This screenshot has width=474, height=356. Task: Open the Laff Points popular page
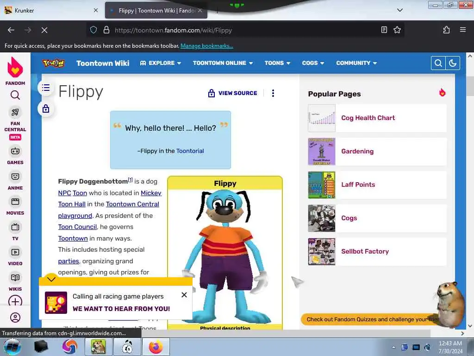pos(377,184)
